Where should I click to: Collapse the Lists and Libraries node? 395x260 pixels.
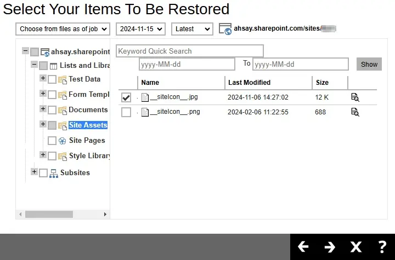point(34,65)
